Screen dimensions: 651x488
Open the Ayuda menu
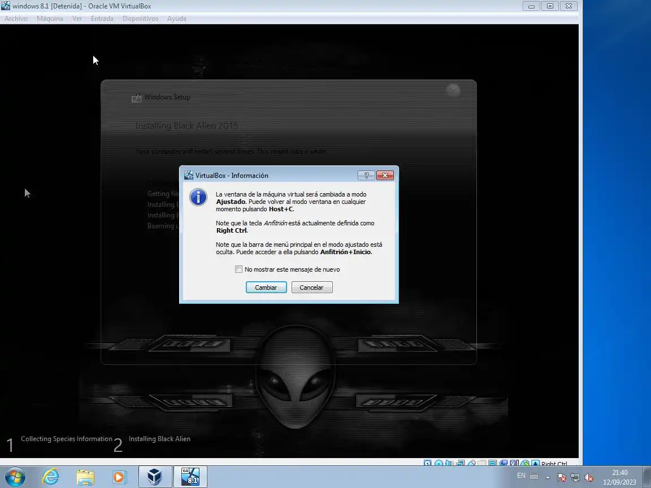176,19
